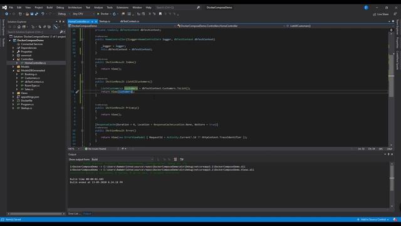Click the Live Share label
This screenshot has width=401, height=226.
(383, 14)
